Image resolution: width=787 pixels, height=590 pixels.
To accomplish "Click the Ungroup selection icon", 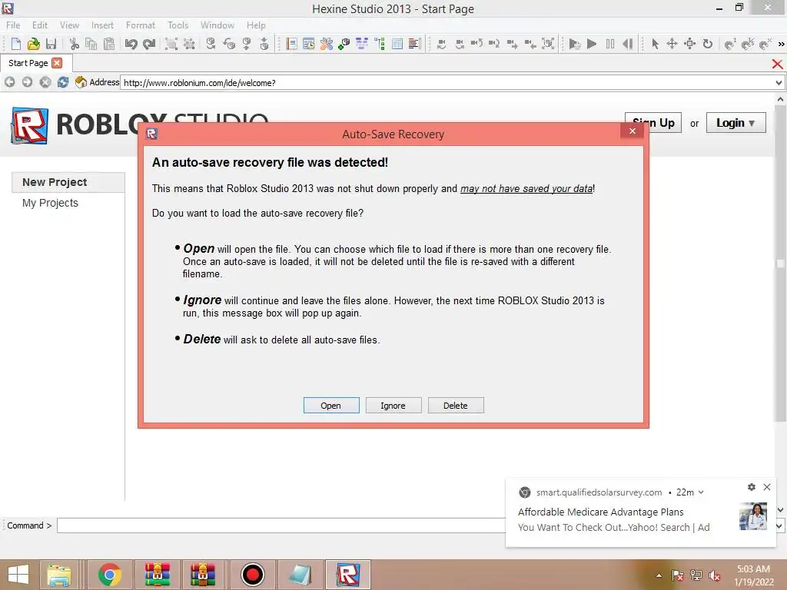I will (x=189, y=44).
